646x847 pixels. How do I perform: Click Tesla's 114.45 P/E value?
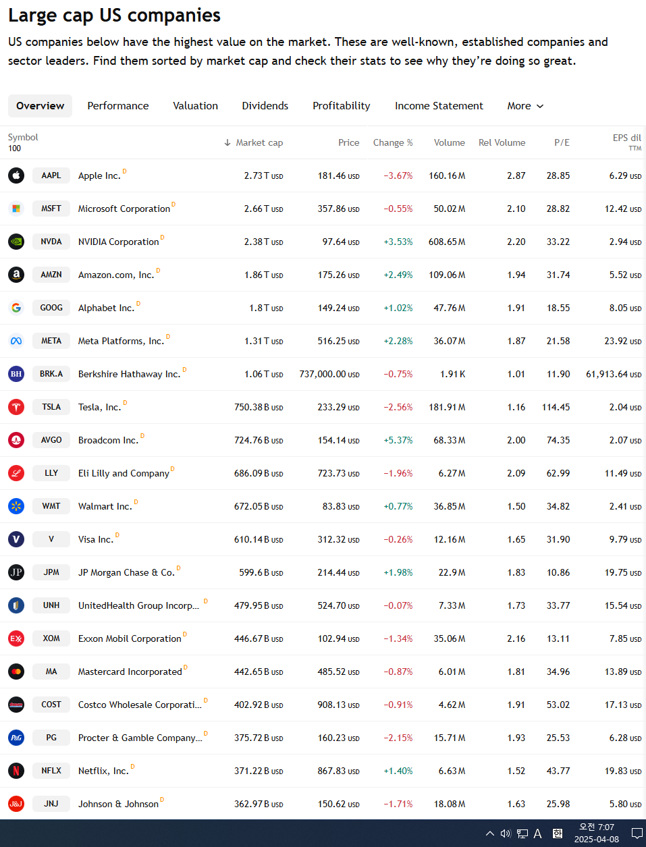(556, 407)
